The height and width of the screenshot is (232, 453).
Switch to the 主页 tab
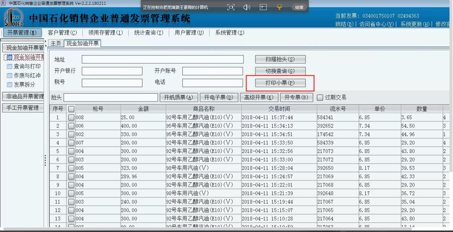point(56,44)
